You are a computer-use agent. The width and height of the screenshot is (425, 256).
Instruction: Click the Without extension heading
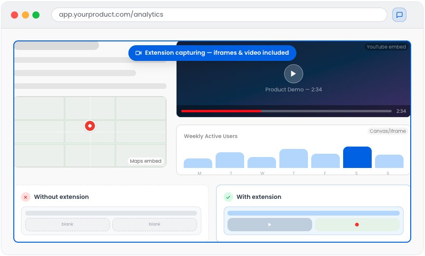[61, 197]
